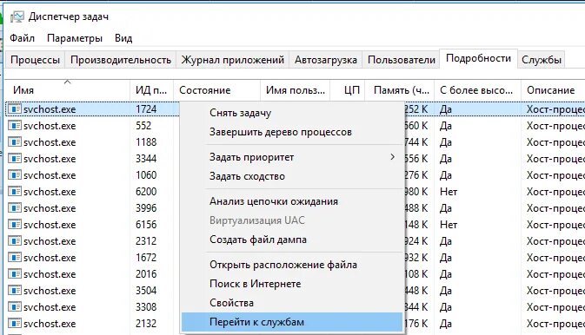Select svchost.exe icon with PID 2312
This screenshot has height=335, width=585.
(15, 240)
